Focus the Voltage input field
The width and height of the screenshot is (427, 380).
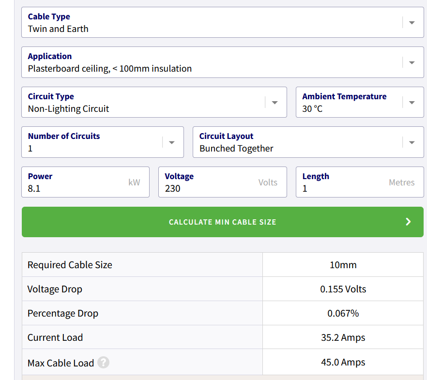(x=208, y=188)
